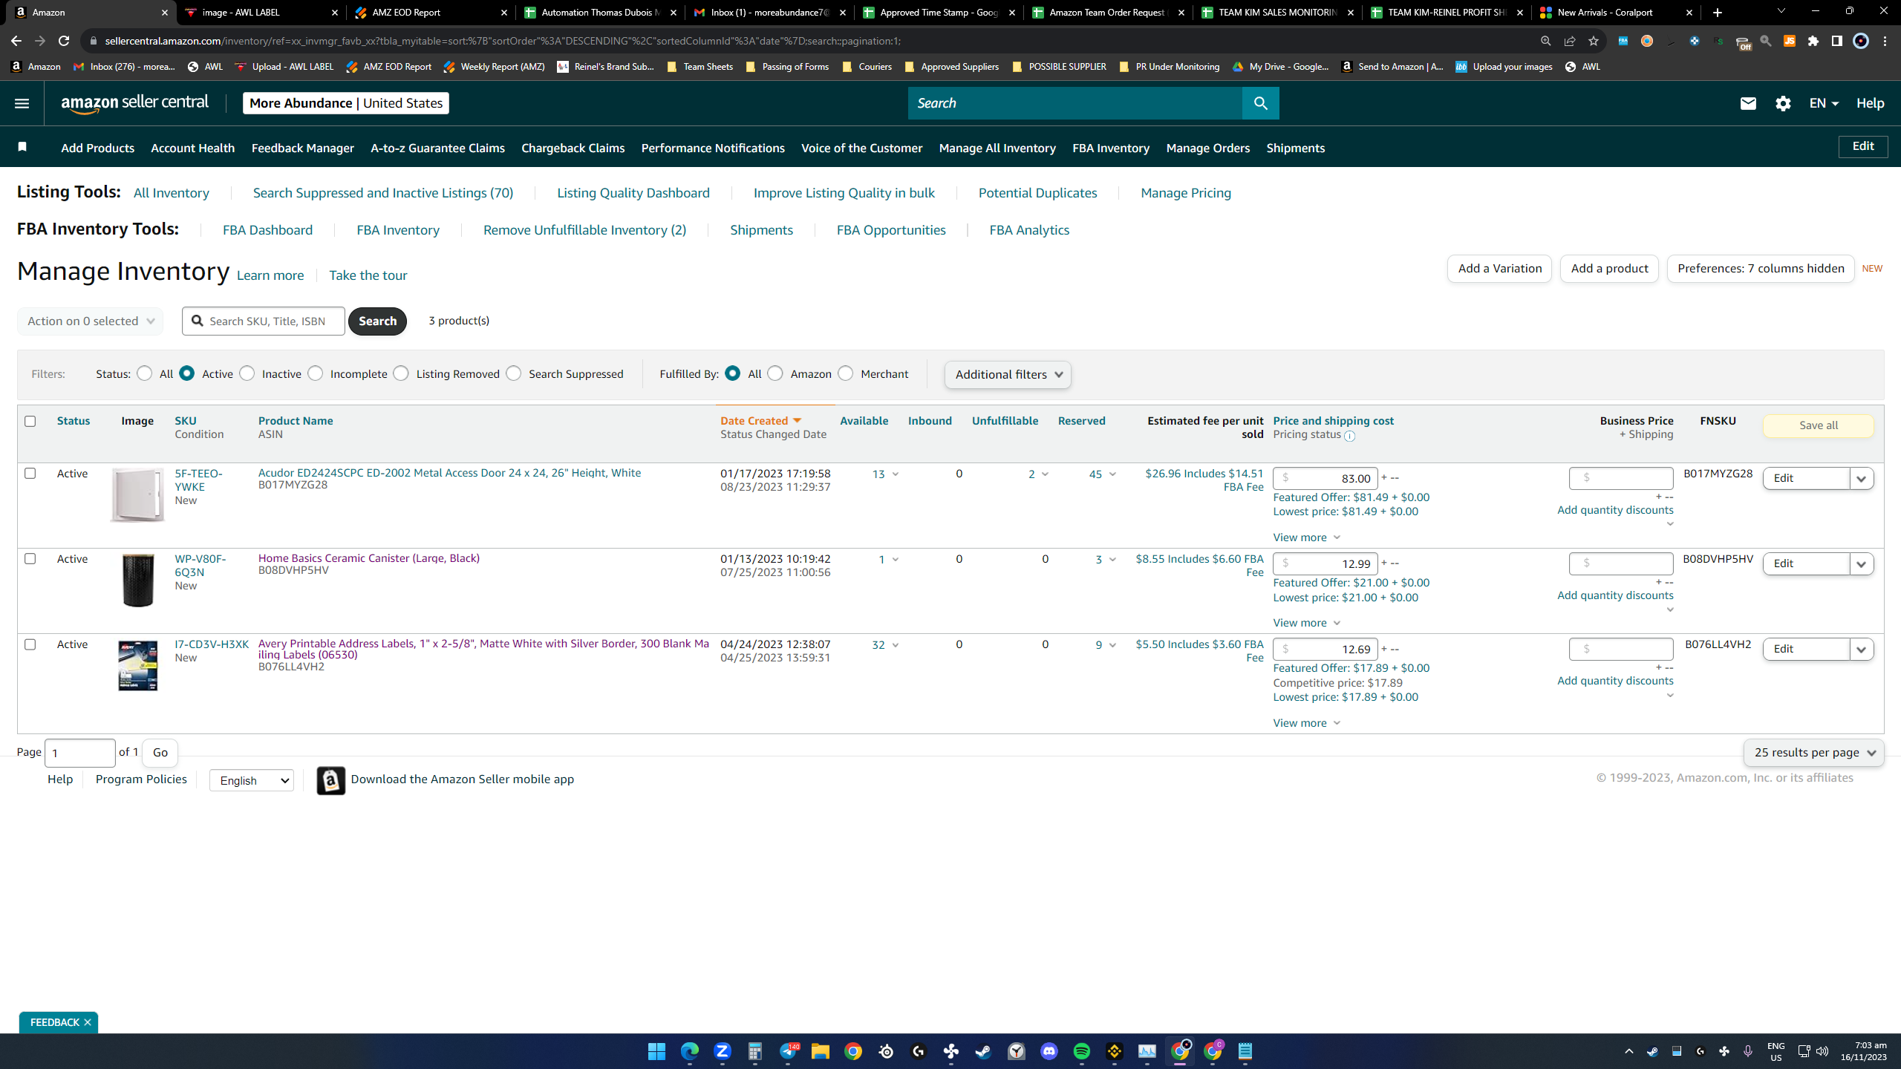
Task: Open the English language dropdown in footer
Action: [x=252, y=780]
